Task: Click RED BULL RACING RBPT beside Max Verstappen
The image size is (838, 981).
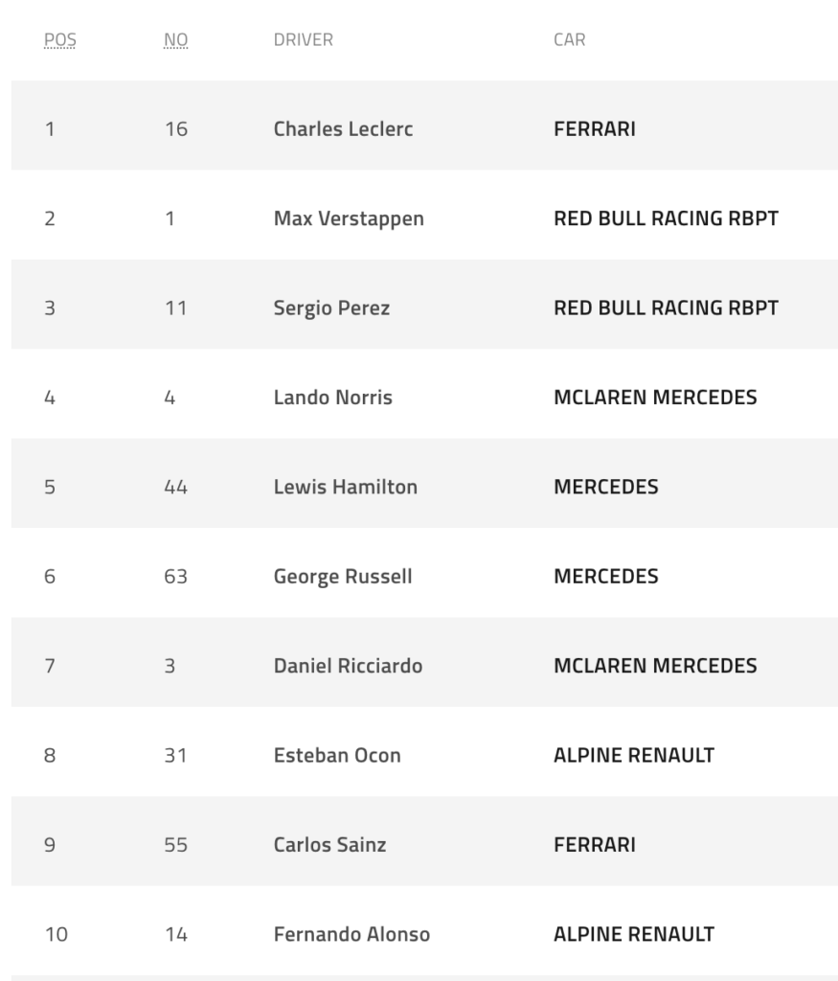Action: pyautogui.click(x=666, y=218)
